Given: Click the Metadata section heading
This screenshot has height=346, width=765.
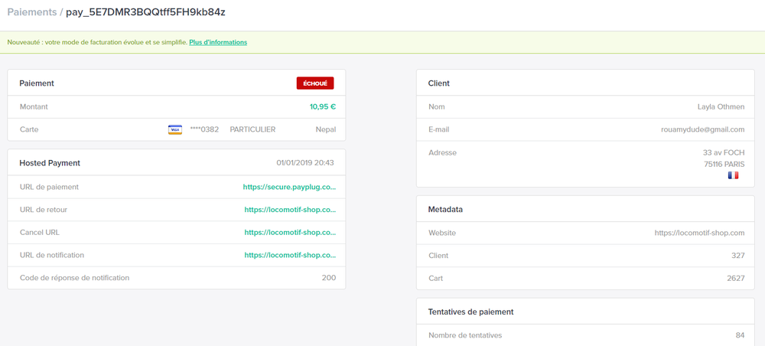Looking at the screenshot, I should tap(445, 209).
